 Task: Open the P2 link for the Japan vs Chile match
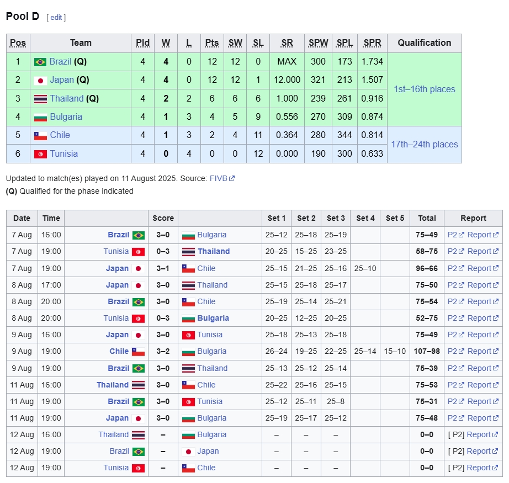click(x=453, y=269)
